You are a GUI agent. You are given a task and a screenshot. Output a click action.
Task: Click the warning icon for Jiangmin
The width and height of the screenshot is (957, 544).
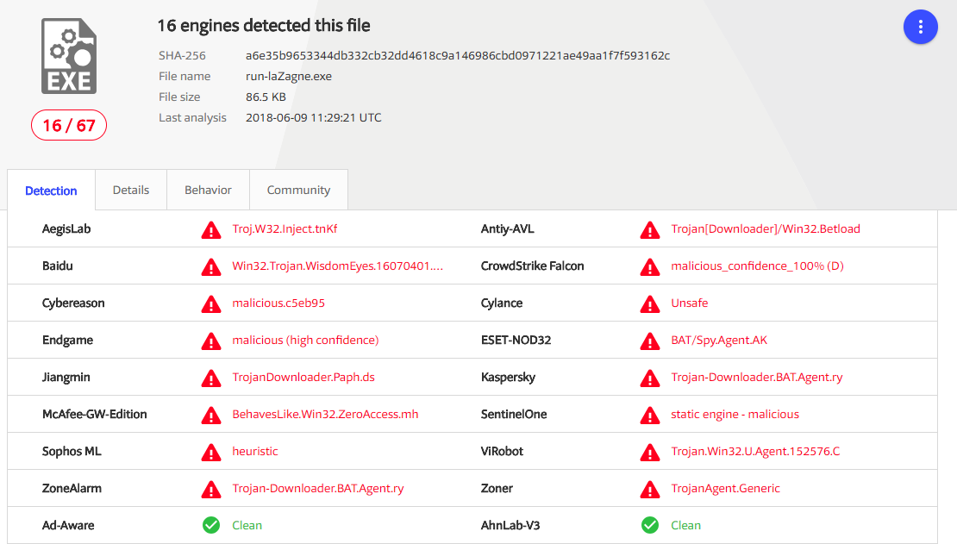pos(211,378)
